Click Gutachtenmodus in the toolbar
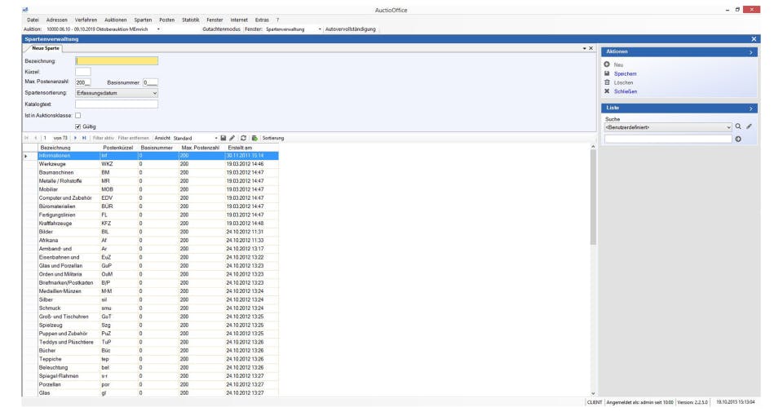 click(x=221, y=29)
